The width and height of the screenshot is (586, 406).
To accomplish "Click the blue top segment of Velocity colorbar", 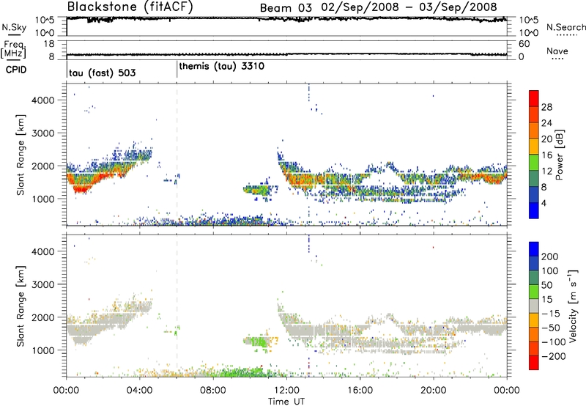I will [x=534, y=249].
